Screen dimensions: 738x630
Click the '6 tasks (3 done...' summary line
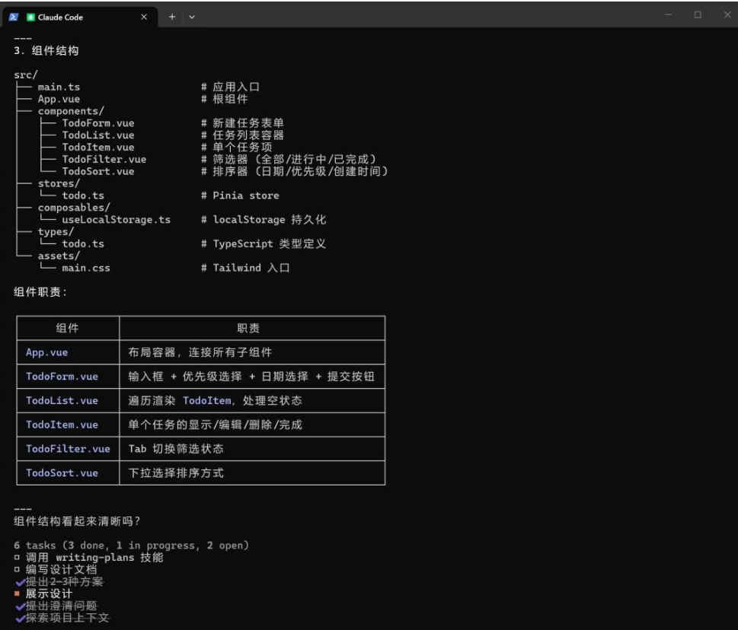pos(131,546)
